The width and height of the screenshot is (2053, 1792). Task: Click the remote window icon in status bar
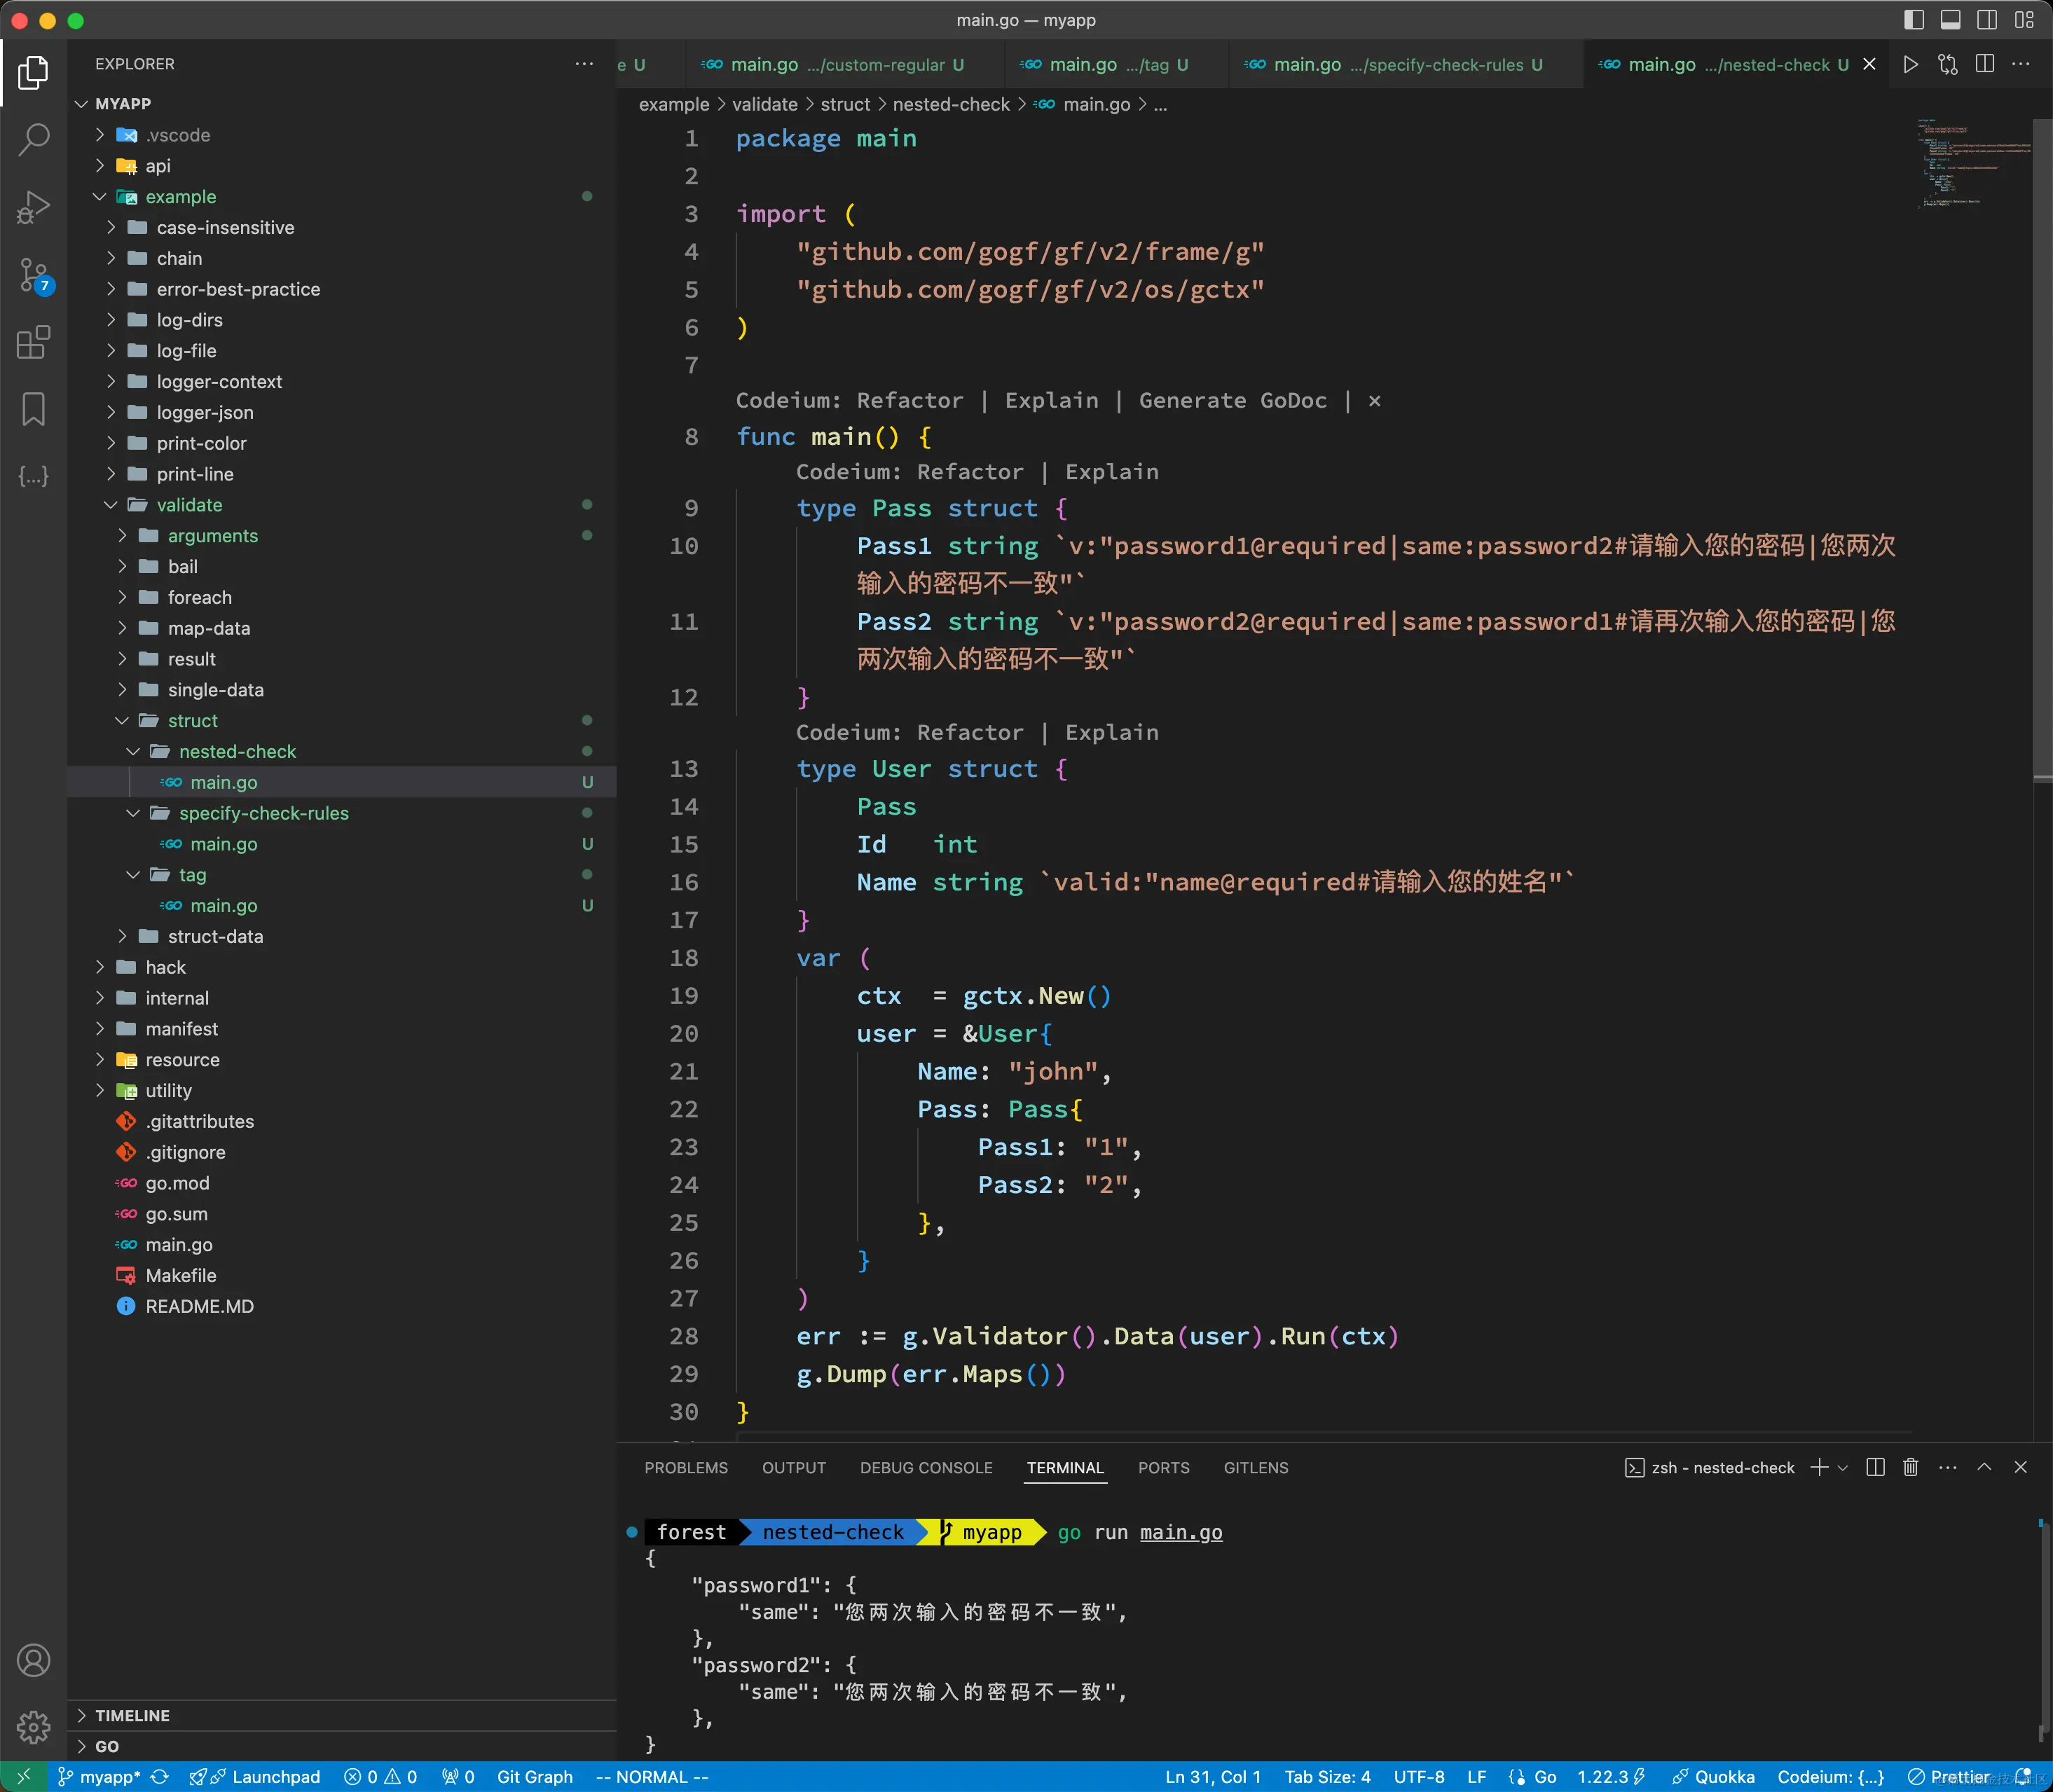pos(23,1776)
